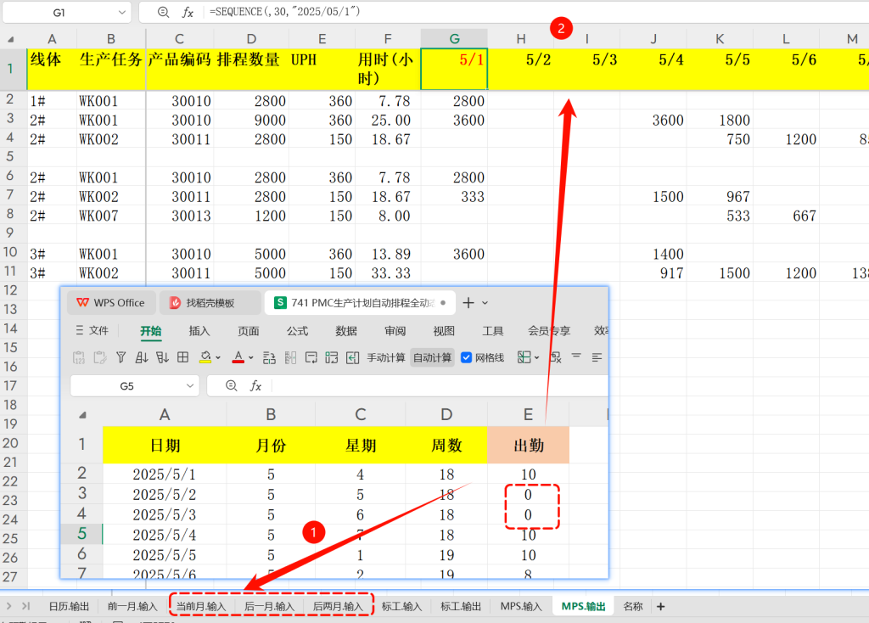Click the green S spreadsheet document icon
This screenshot has height=623, width=869.
coord(280,303)
